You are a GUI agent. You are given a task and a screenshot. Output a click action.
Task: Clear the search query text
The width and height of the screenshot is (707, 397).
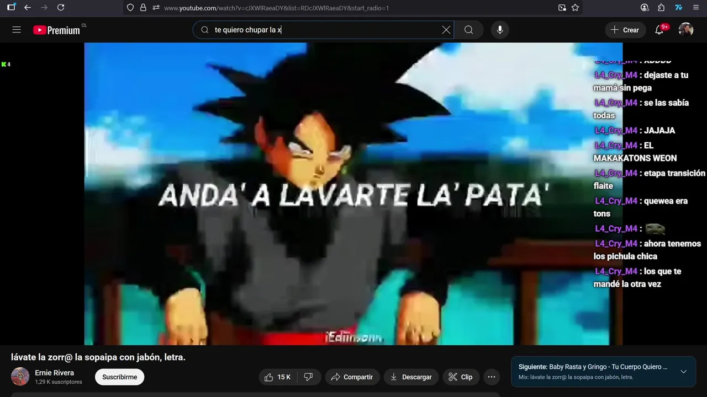[x=446, y=30]
